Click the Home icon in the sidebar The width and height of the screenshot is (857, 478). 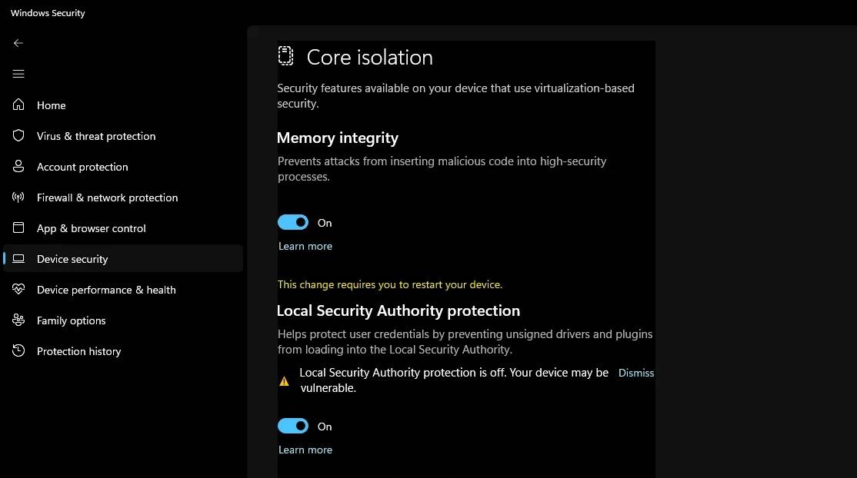pos(18,105)
